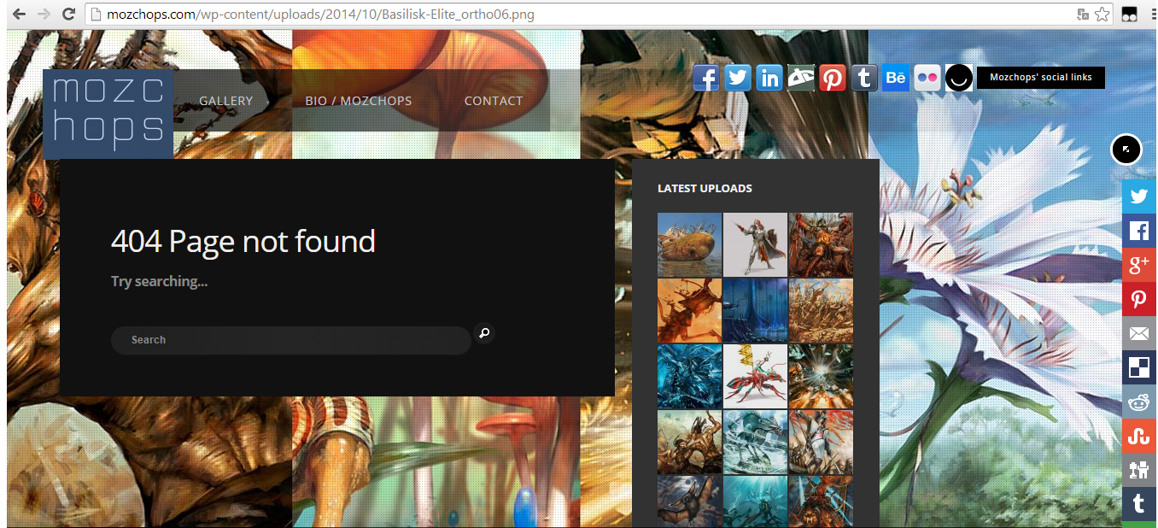Click the LinkedIn icon in the header
The height and width of the screenshot is (528, 1158).
pyautogui.click(x=769, y=78)
